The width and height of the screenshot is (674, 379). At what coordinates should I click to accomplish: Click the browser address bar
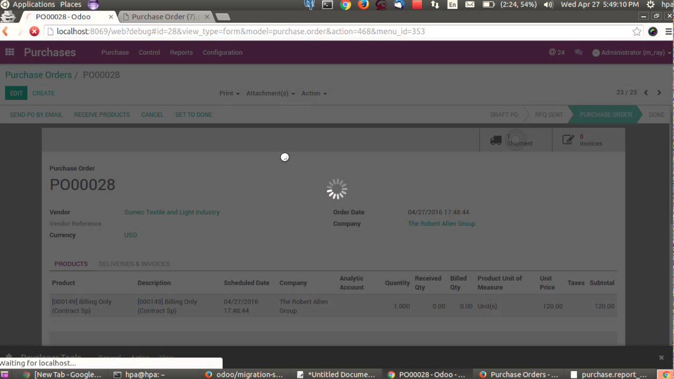(x=337, y=32)
